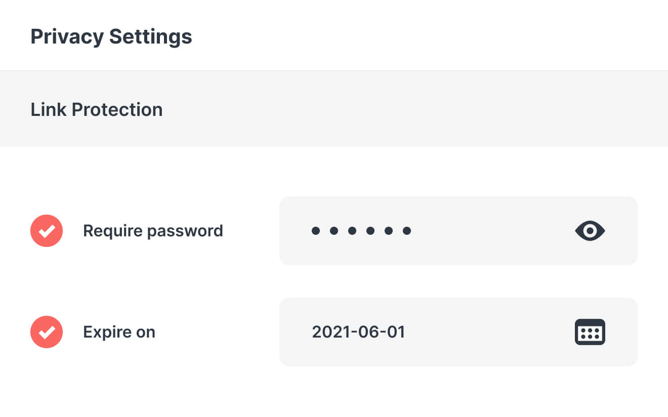Toggle password visibility in the password field
This screenshot has height=417, width=668.
(590, 231)
